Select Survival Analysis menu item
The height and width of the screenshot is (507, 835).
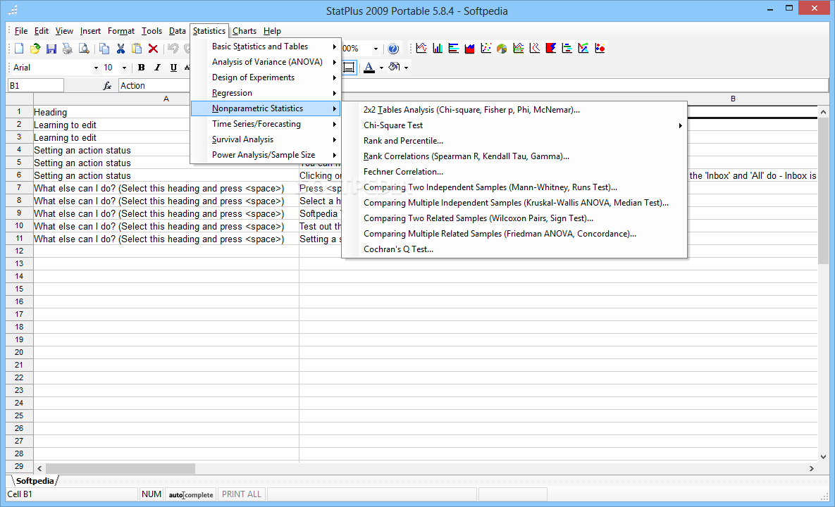pos(266,139)
